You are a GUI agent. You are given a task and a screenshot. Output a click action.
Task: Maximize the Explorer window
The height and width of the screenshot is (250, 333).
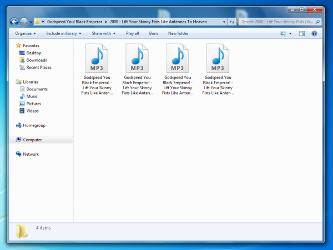point(301,9)
